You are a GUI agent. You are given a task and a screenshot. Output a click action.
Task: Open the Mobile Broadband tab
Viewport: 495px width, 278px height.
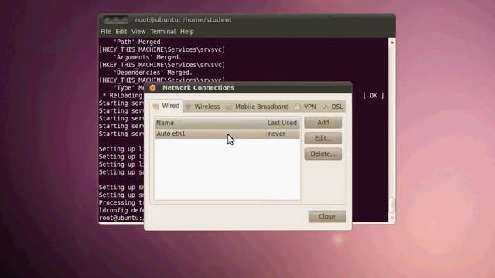[x=258, y=107]
